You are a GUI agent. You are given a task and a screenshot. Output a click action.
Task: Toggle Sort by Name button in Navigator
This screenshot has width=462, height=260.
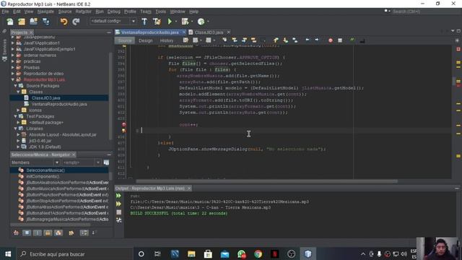(84, 233)
